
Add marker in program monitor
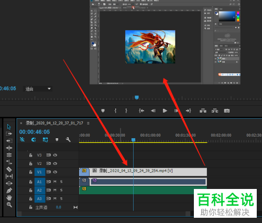point(103,110)
